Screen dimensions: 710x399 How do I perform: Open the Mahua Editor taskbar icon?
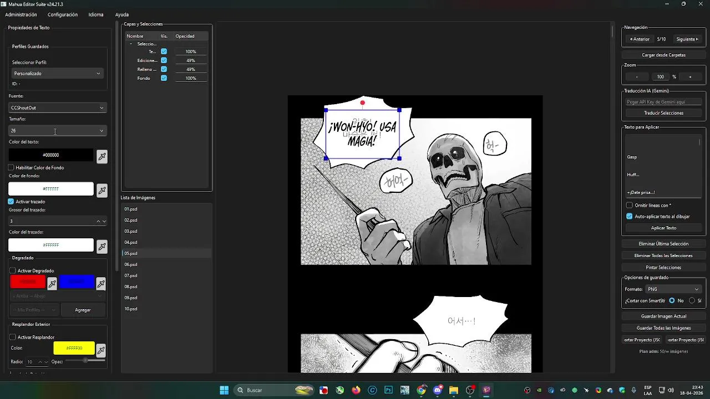pos(486,390)
